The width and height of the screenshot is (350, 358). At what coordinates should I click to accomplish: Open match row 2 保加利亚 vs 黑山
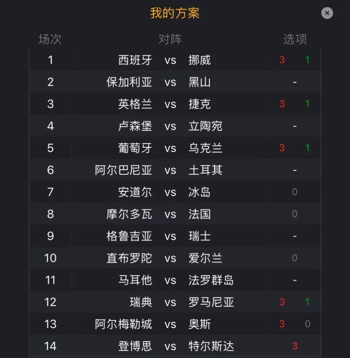pyautogui.click(x=175, y=82)
